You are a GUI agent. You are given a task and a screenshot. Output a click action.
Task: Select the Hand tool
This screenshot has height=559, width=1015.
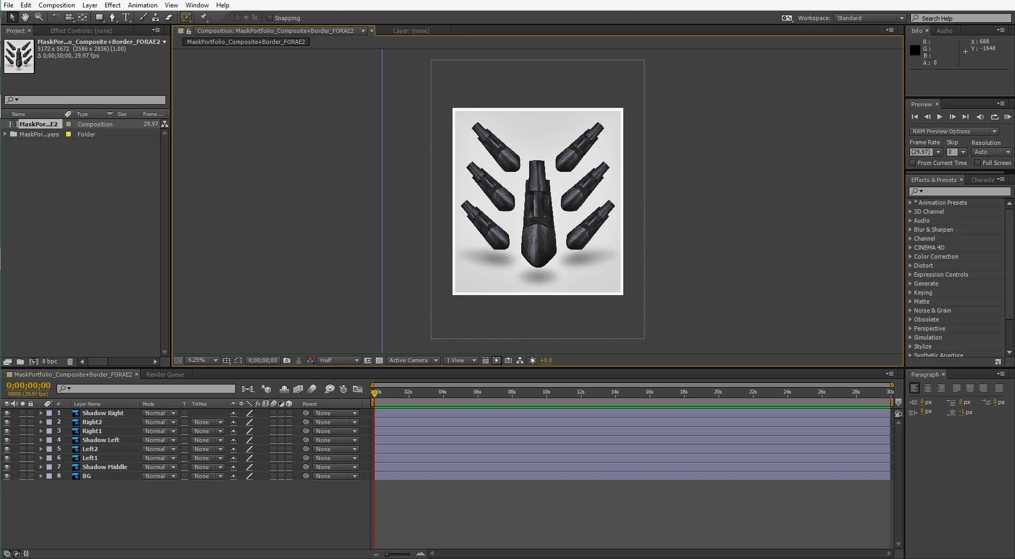[x=25, y=17]
